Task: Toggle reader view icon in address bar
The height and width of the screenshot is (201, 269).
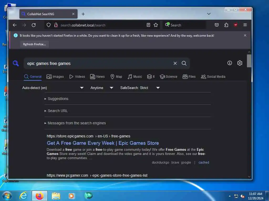Action: pyautogui.click(x=148, y=25)
